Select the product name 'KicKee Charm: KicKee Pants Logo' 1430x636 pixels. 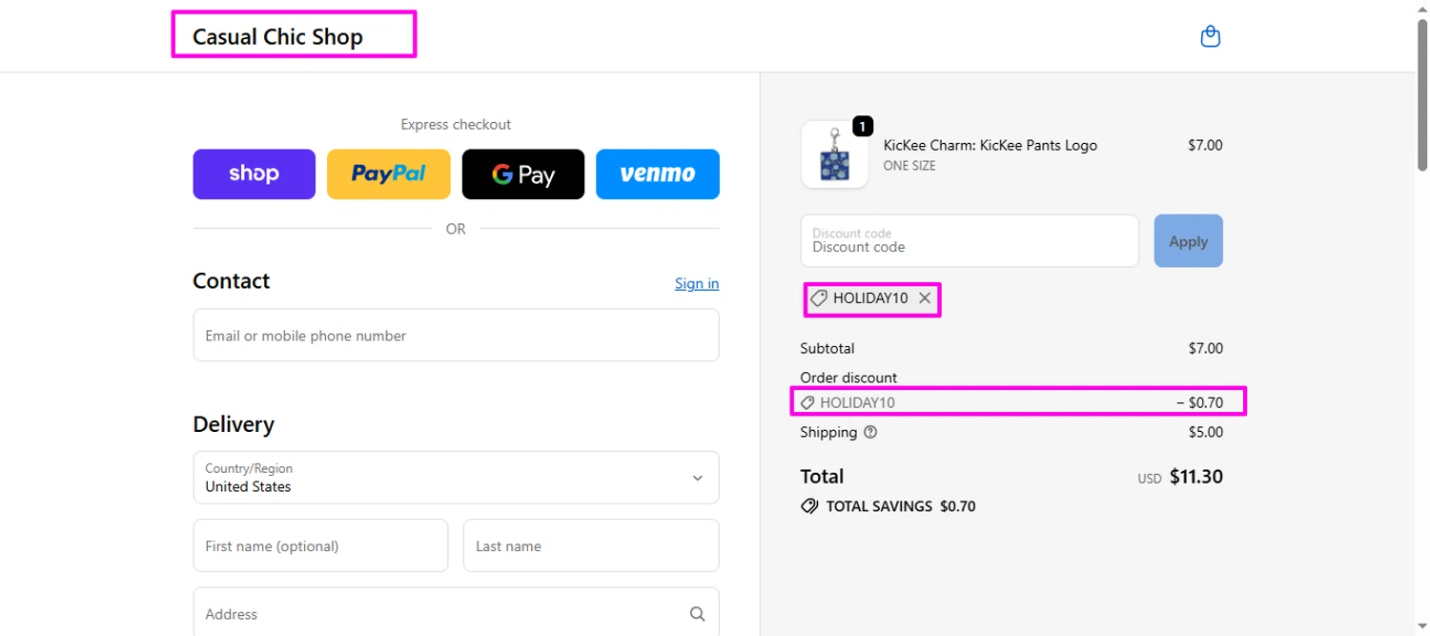click(x=991, y=146)
